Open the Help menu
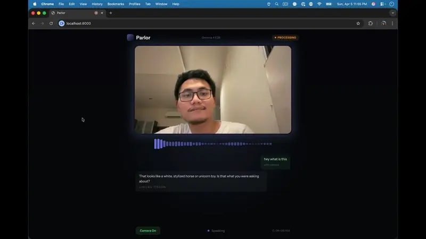 (176, 4)
